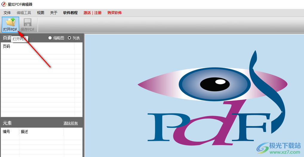Click the 描述 column header
The image size is (304, 157).
pyautogui.click(x=42, y=132)
